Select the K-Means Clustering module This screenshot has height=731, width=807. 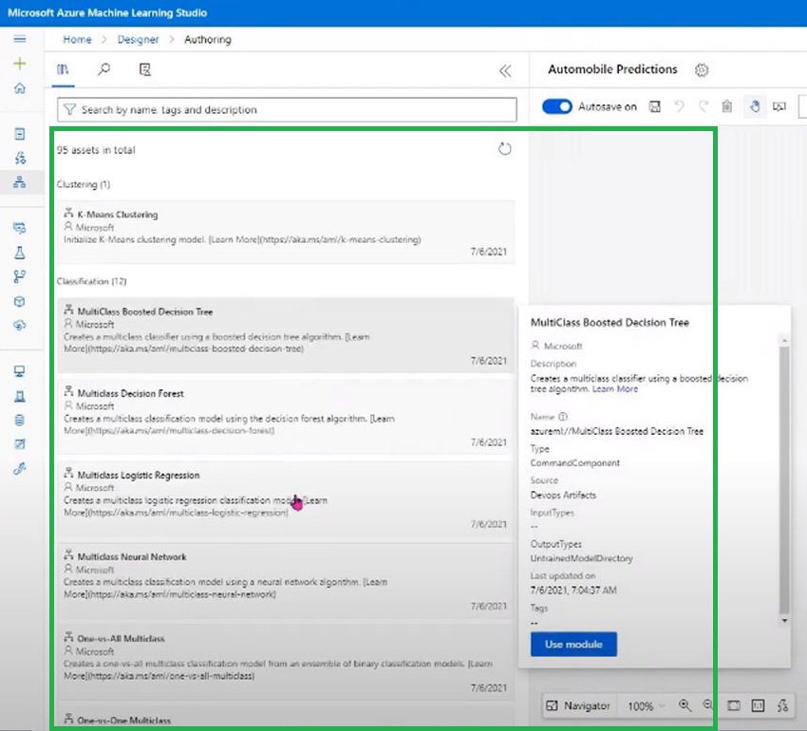coord(286,232)
